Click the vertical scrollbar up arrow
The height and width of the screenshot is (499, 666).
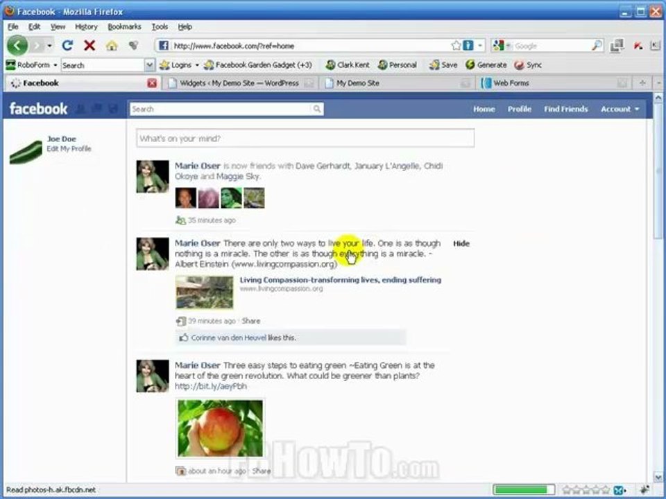point(658,98)
